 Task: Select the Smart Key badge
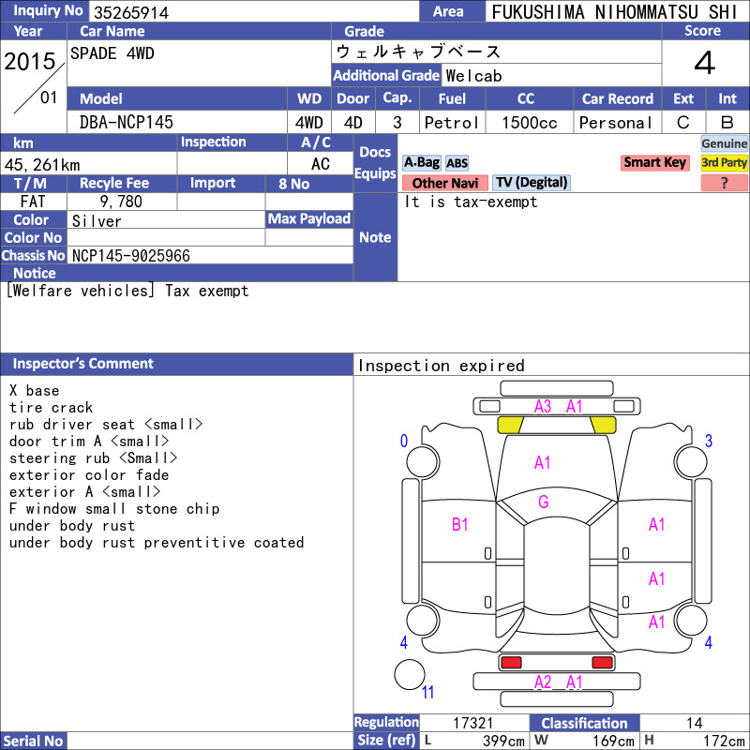(x=654, y=162)
